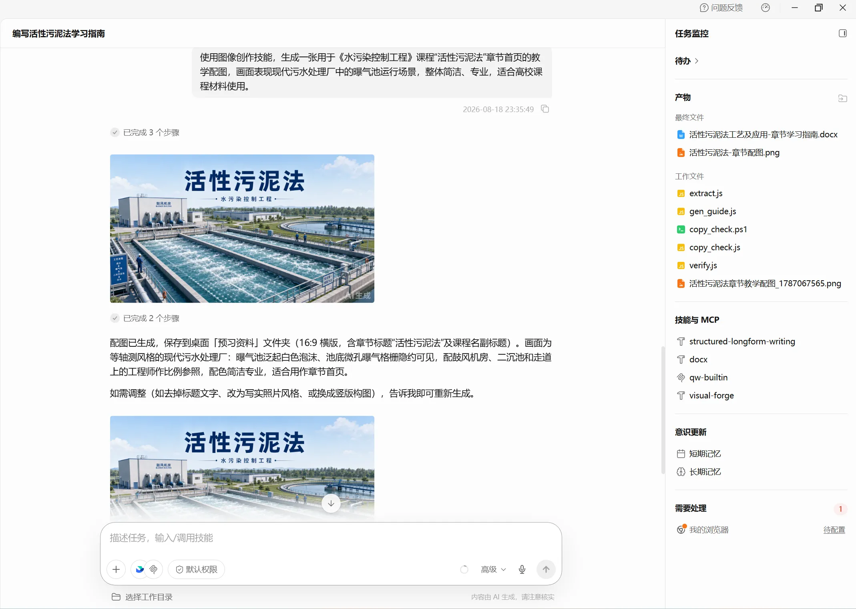Click the send arrow button

(x=546, y=569)
